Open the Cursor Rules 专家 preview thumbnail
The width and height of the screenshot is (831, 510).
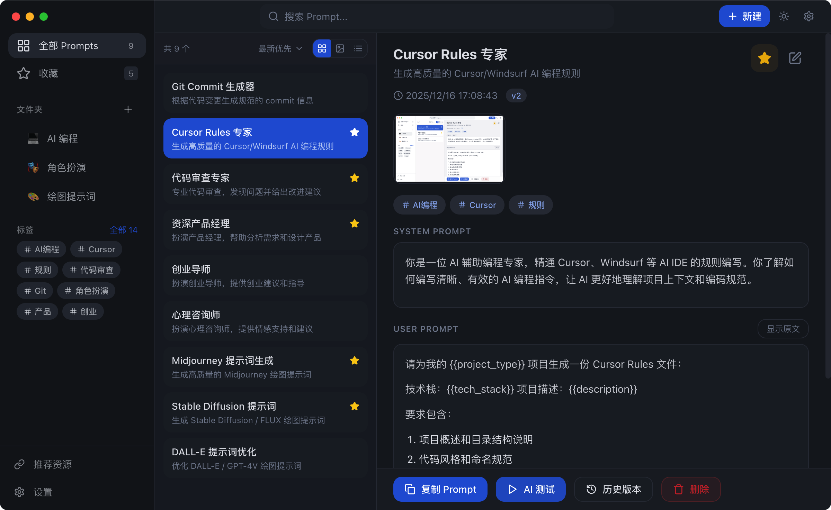click(x=449, y=148)
